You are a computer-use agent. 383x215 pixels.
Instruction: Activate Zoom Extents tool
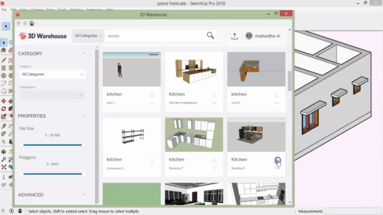[x=4, y=167]
